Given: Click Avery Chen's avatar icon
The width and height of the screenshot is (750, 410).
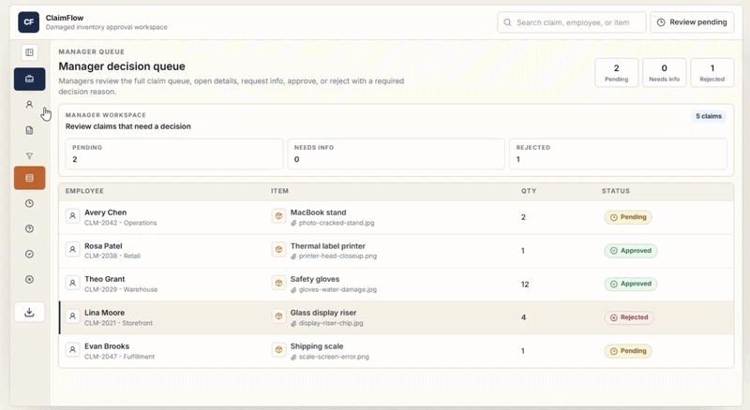Looking at the screenshot, I should 73,216.
